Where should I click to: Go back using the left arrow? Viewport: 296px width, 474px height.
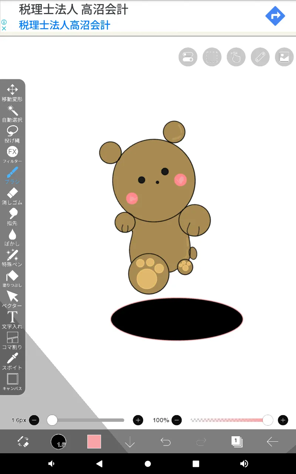(x=272, y=441)
